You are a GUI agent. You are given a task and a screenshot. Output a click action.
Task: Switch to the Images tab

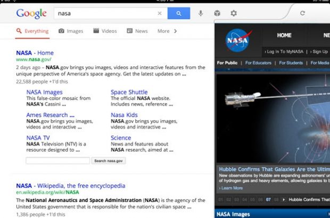click(x=71, y=31)
